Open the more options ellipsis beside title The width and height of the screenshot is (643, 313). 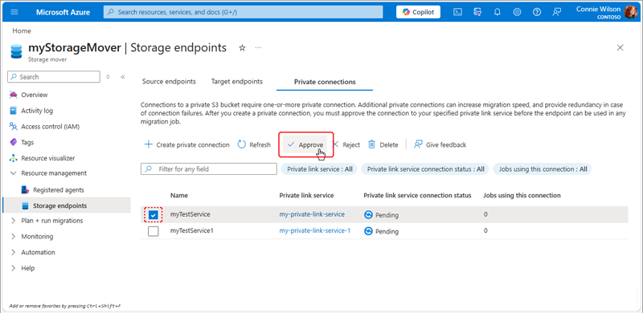coord(258,48)
